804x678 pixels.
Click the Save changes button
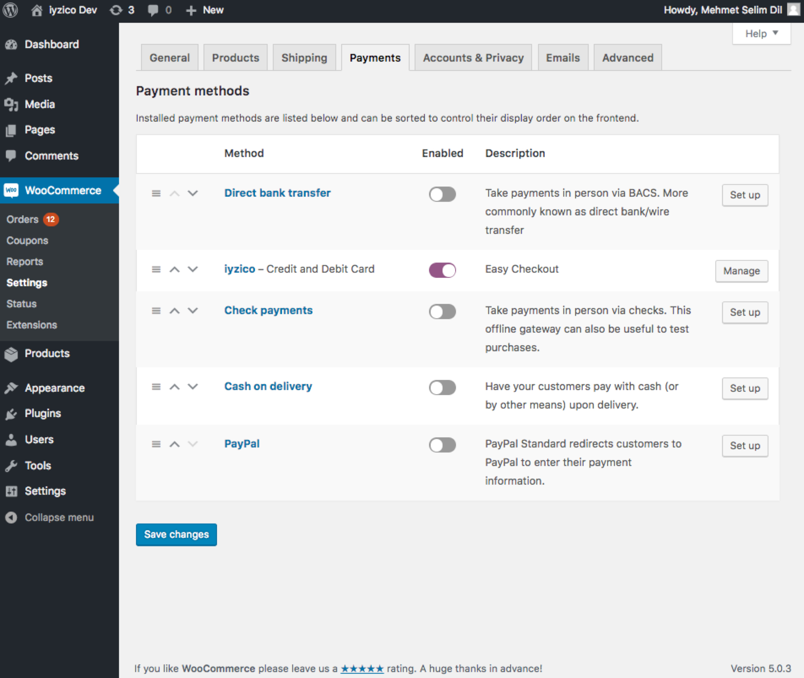point(176,534)
